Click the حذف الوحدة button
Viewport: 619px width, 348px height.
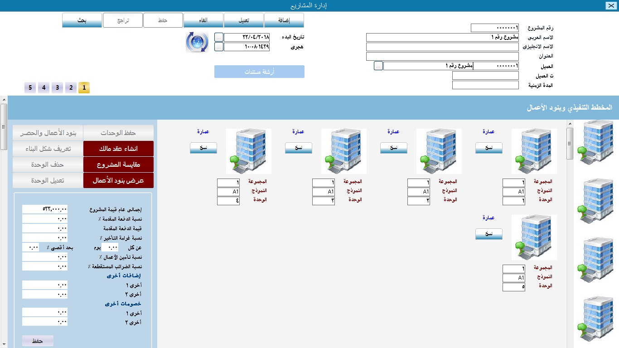click(48, 164)
